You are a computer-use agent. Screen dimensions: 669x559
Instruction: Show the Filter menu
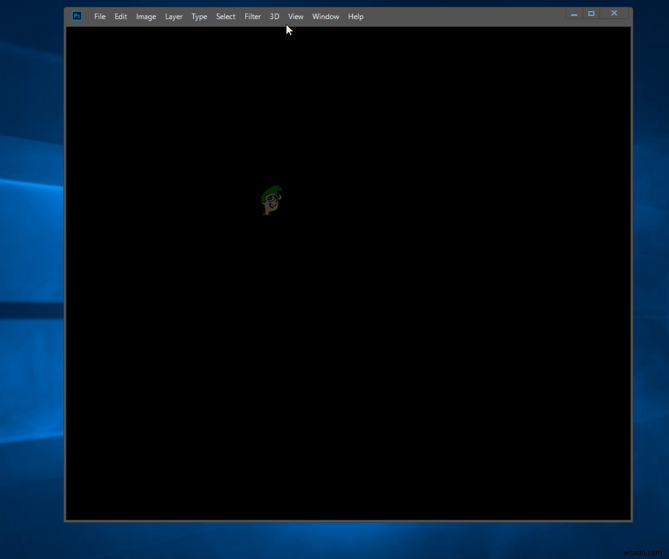[253, 17]
